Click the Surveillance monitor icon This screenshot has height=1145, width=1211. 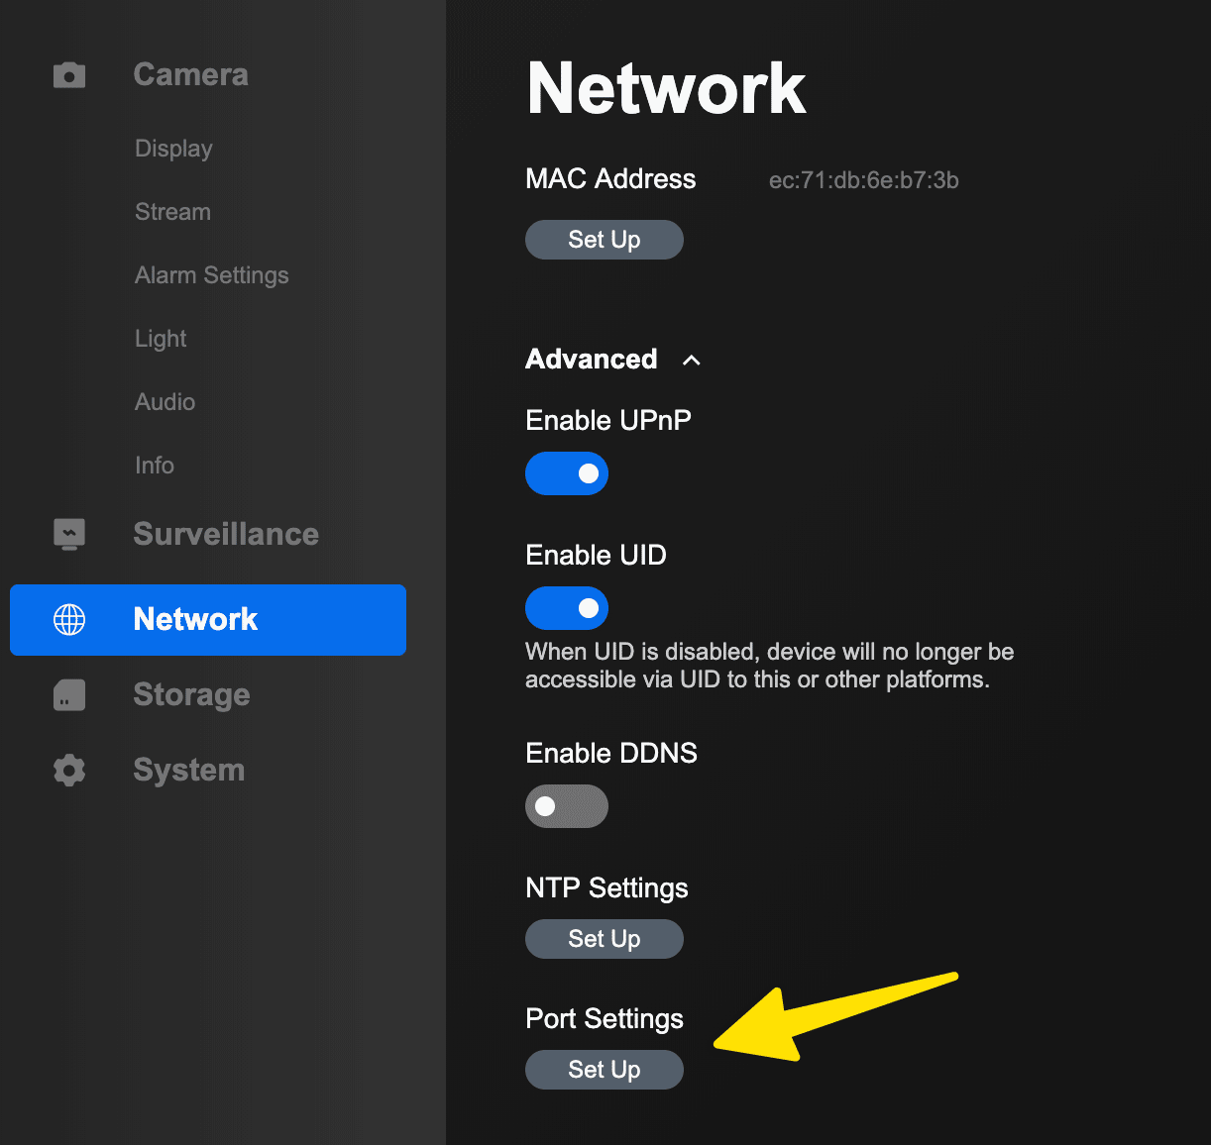tap(69, 534)
